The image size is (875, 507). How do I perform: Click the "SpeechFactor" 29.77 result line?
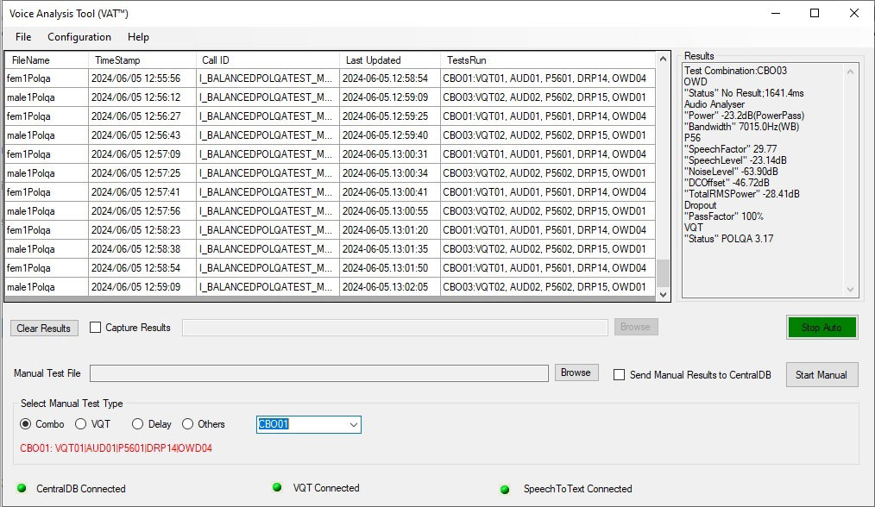(731, 149)
